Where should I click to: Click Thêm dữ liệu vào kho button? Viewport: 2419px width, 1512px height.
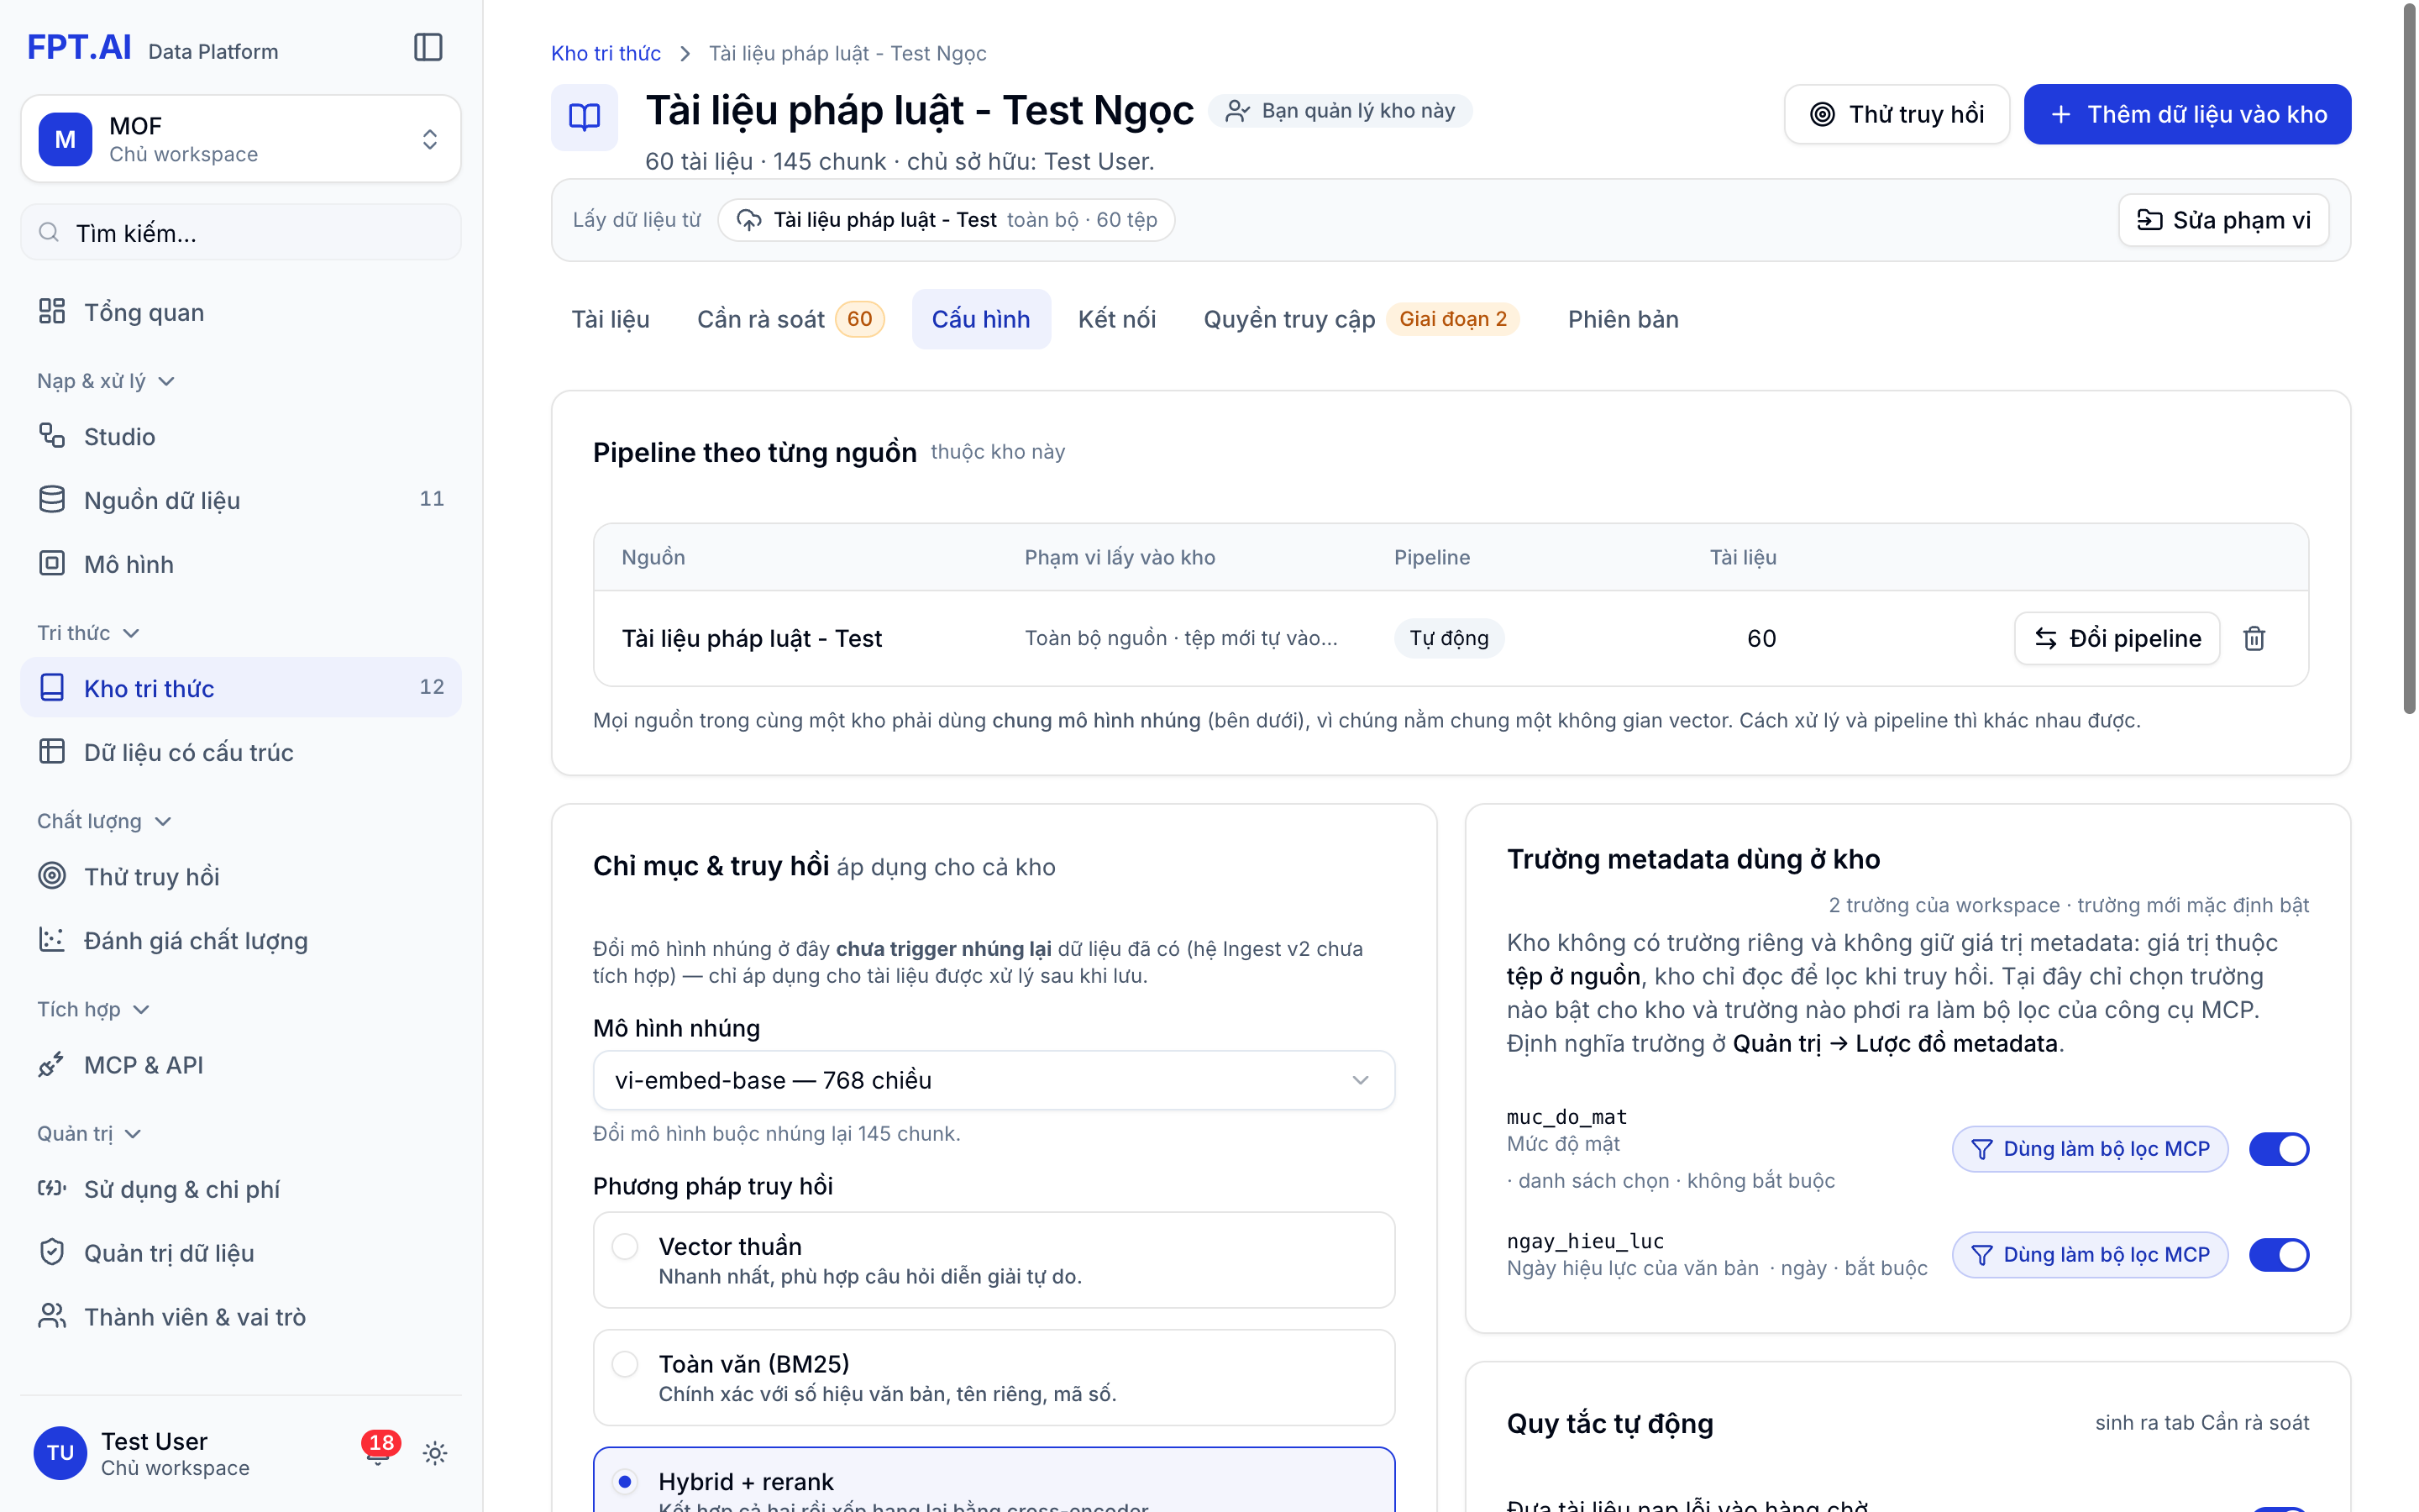2187,114
